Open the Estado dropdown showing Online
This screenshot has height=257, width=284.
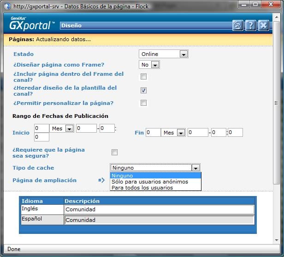click(x=163, y=54)
